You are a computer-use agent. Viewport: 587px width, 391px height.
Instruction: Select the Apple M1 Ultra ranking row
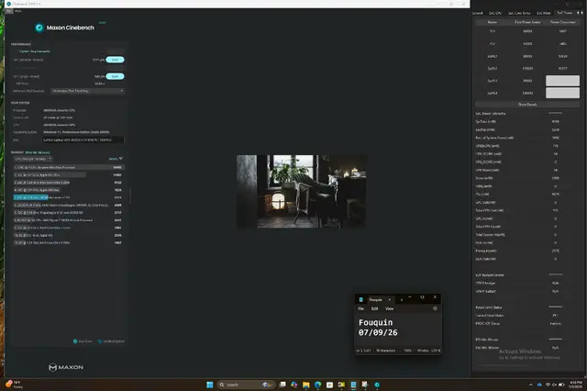click(68, 175)
